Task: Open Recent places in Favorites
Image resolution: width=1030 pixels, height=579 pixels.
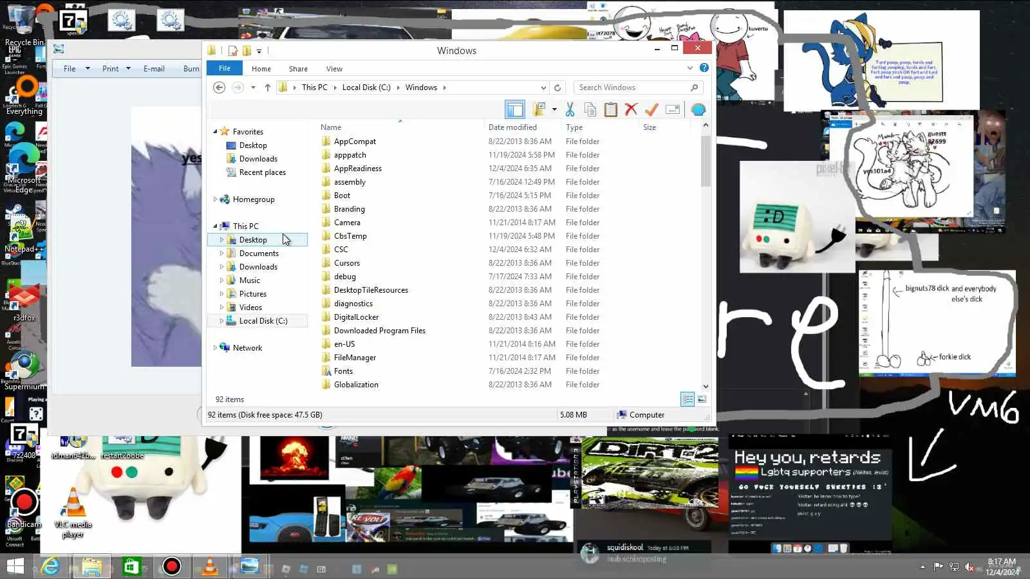Action: 263,172
